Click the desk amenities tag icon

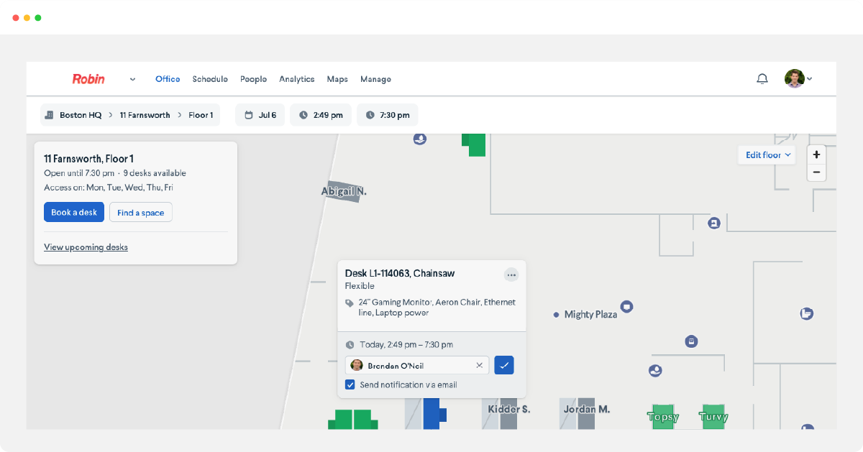tap(350, 303)
